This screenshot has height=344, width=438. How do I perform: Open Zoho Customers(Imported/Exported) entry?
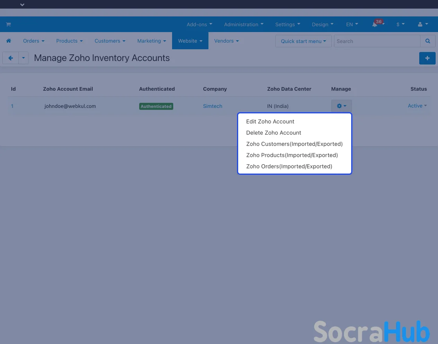tap(294, 144)
